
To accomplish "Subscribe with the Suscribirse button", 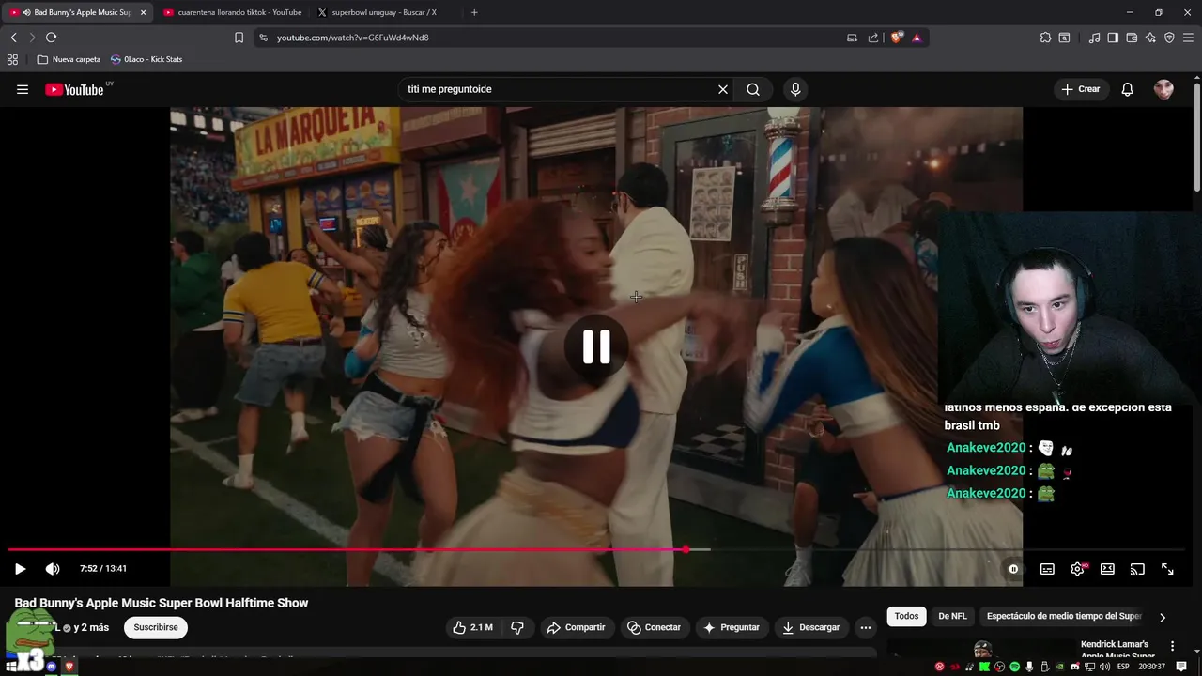I will tap(156, 627).
